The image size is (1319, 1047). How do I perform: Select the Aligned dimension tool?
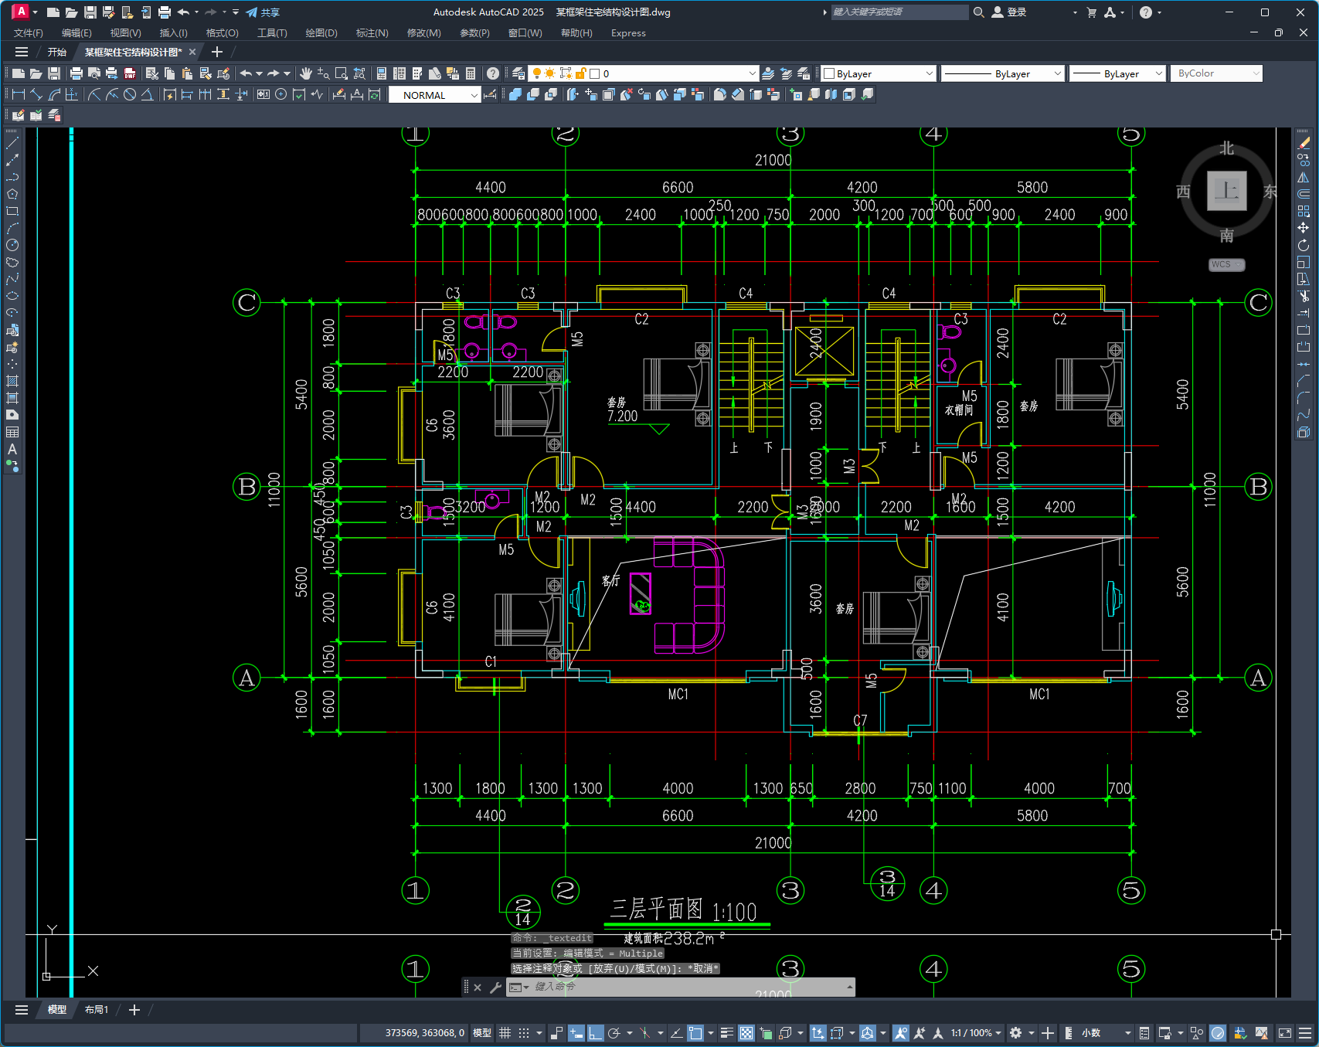(36, 94)
